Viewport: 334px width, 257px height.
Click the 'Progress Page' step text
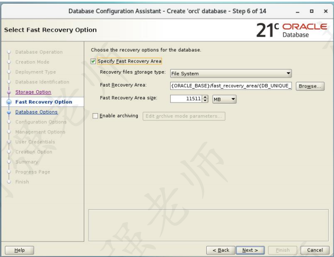coord(32,172)
